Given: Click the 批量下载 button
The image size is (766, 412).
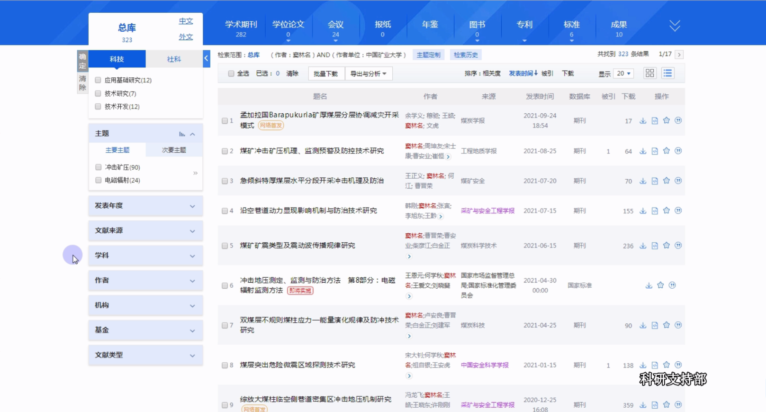Looking at the screenshot, I should (325, 73).
